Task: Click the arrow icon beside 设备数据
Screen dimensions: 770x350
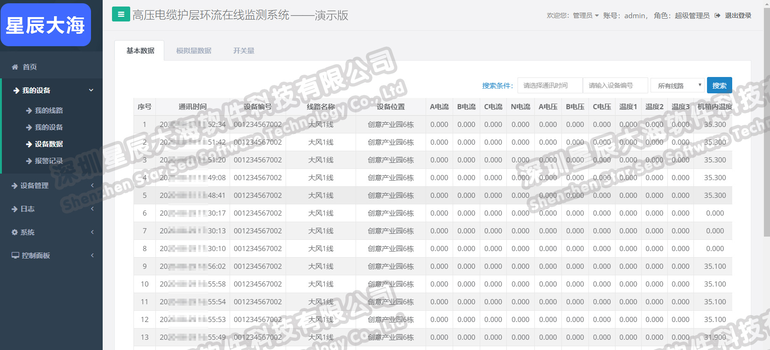Action: point(29,144)
